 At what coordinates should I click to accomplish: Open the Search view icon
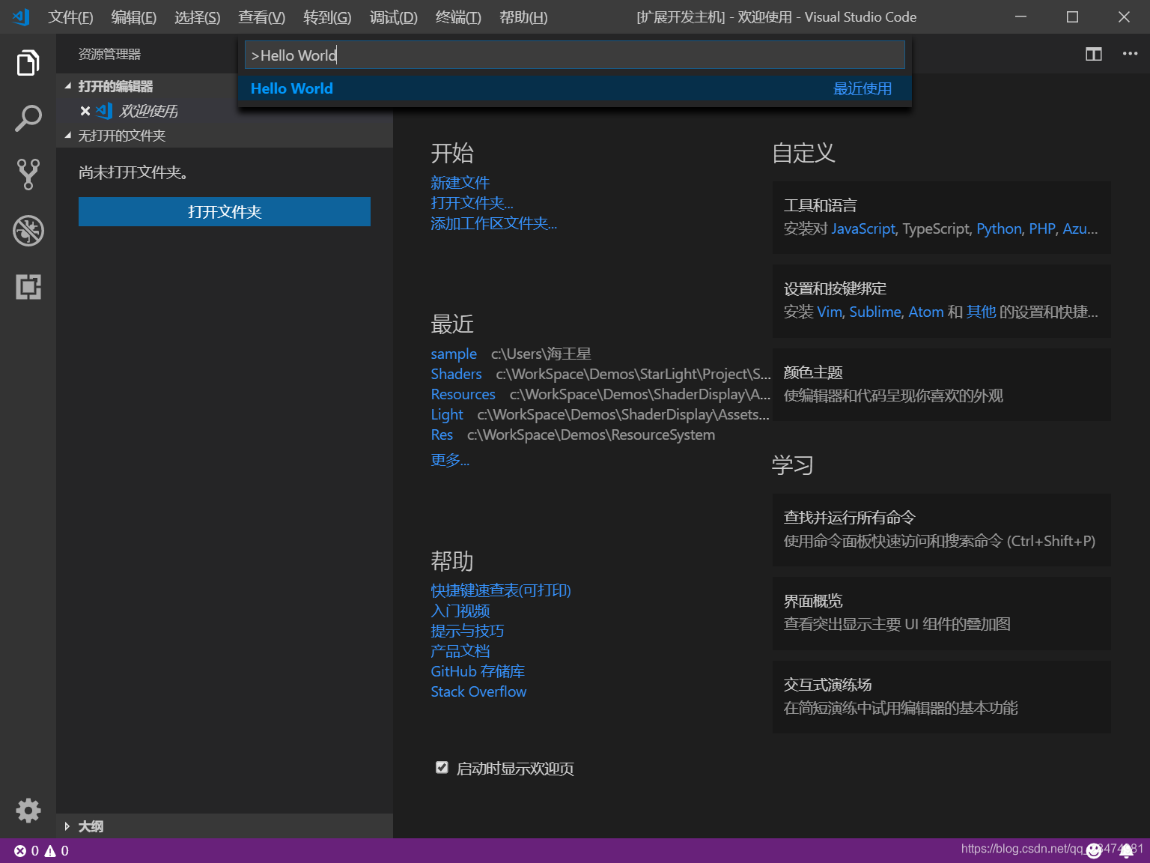[28, 118]
